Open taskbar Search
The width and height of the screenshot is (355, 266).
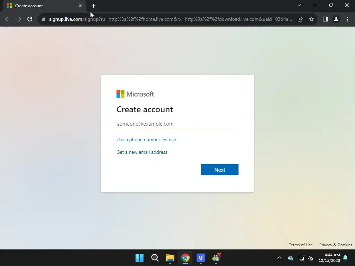pos(155,258)
